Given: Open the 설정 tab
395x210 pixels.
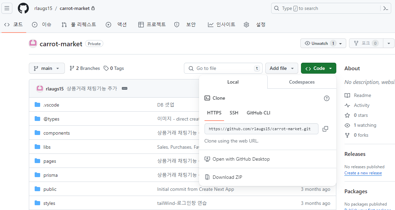Looking at the screenshot, I should 255,24.
